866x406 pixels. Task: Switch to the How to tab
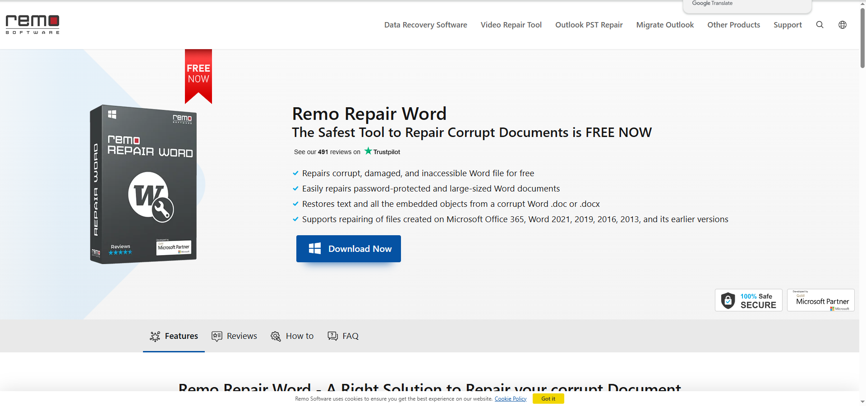pyautogui.click(x=292, y=336)
